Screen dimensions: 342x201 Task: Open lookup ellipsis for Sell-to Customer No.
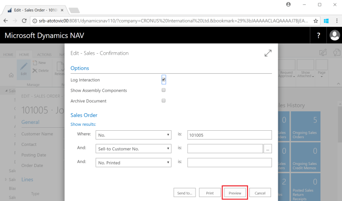(x=268, y=148)
